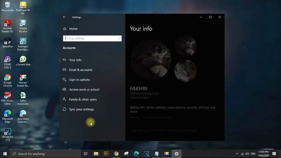Open the fakhri Excel file on desktop
Viewport: 281px width, 158px height.
coord(23,98)
